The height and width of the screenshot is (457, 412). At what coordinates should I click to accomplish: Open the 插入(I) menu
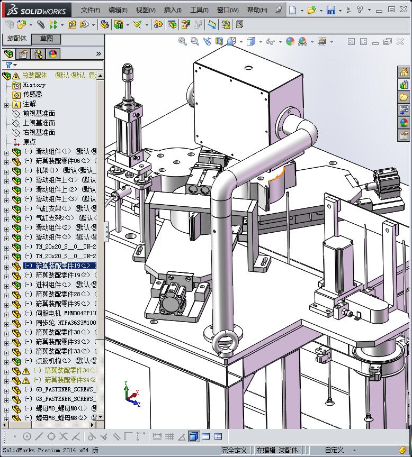173,10
